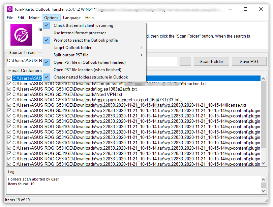Click the browse '...' button
This screenshot has width=273, height=207.
[x=185, y=61]
